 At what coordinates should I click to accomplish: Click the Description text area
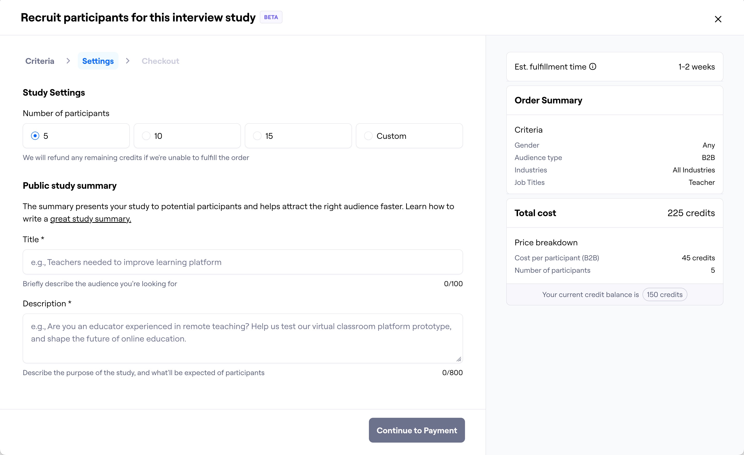click(x=243, y=338)
